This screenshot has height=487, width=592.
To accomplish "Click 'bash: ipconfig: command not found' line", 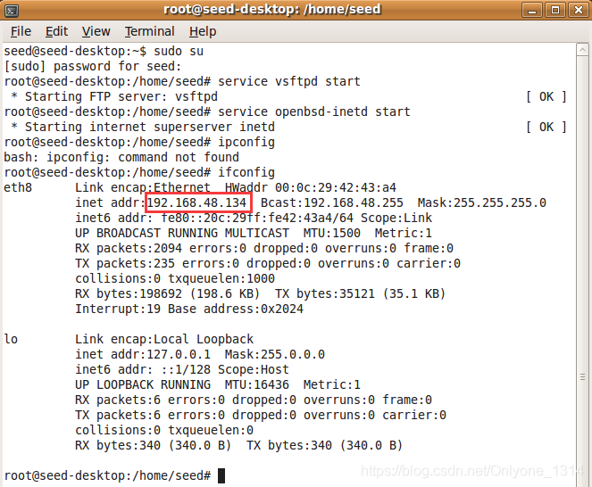I will click(121, 157).
